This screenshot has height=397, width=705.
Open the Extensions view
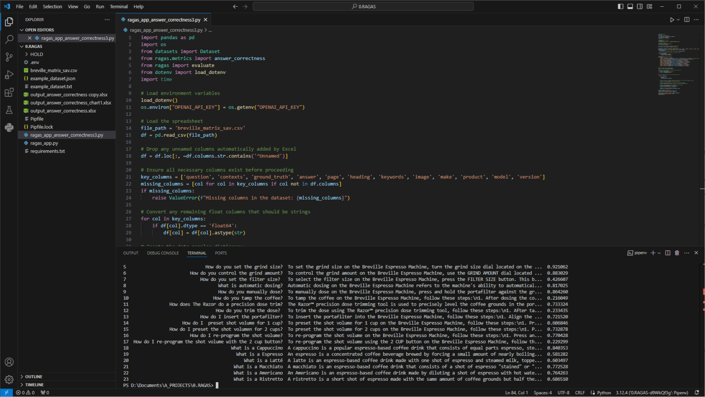9,92
